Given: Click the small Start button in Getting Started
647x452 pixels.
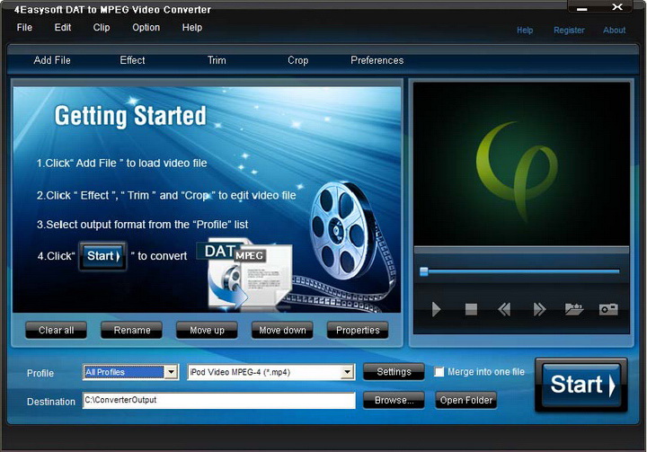Looking at the screenshot, I should point(102,256).
